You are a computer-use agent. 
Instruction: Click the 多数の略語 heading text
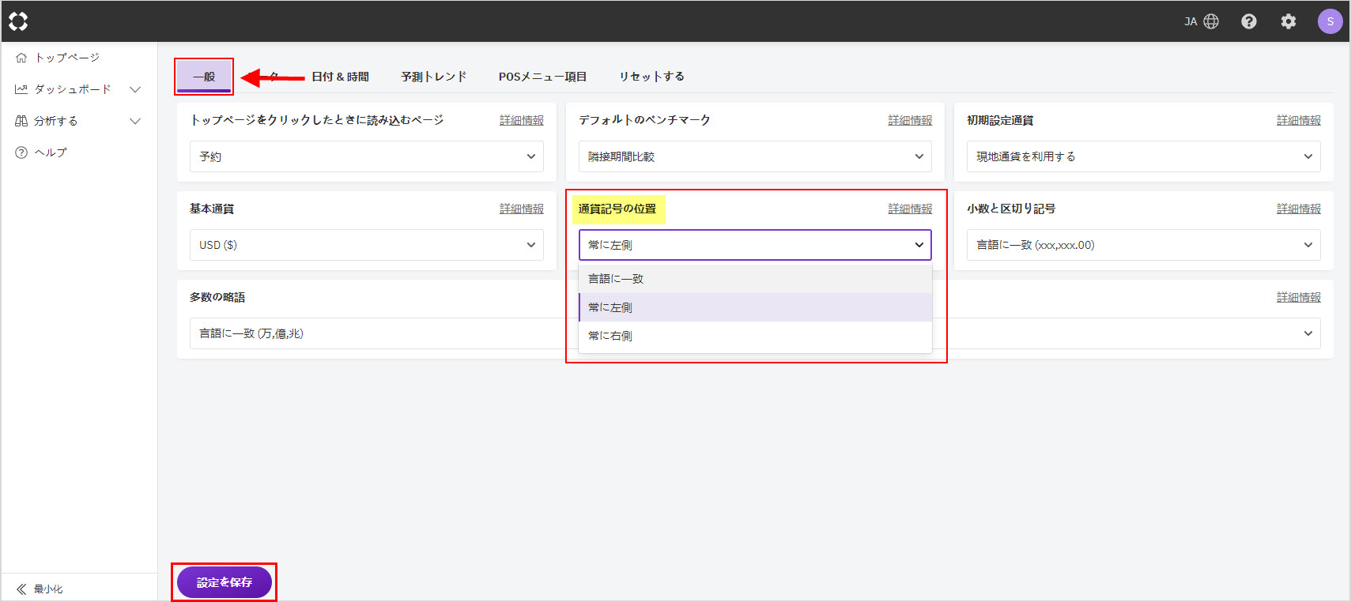(217, 297)
